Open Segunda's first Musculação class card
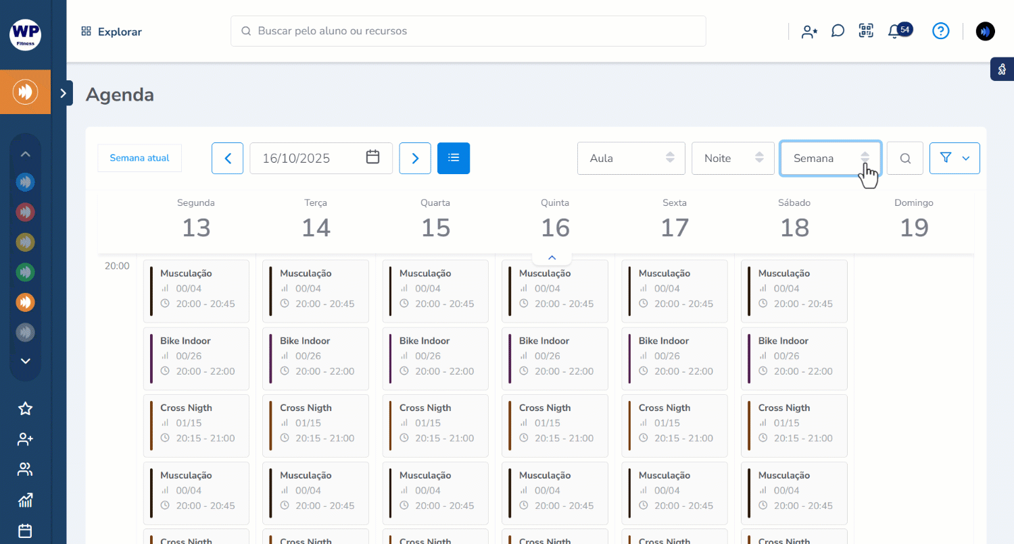The width and height of the screenshot is (1014, 544). (x=196, y=291)
